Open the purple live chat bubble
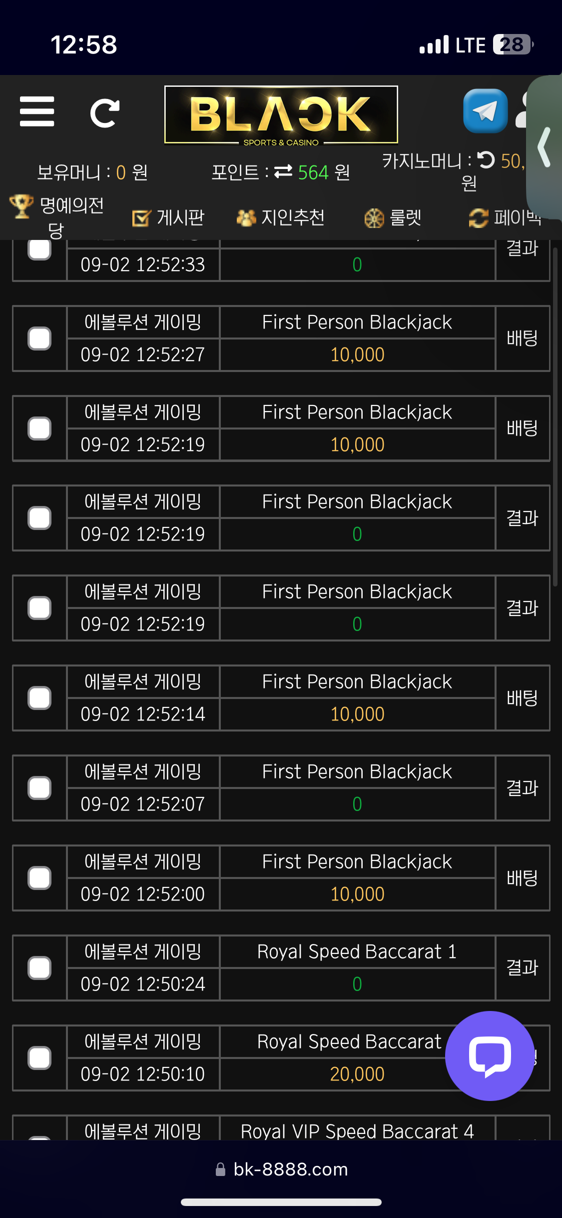562x1218 pixels. pos(490,1056)
